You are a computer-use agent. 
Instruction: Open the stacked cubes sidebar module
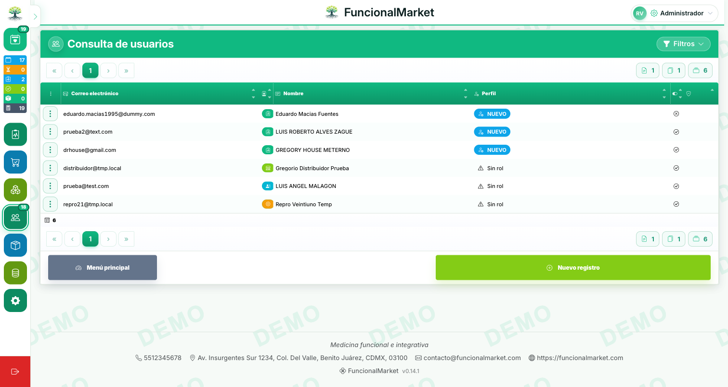[15, 190]
